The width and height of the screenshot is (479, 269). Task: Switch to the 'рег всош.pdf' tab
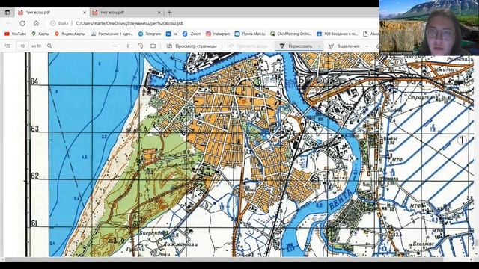(x=52, y=13)
